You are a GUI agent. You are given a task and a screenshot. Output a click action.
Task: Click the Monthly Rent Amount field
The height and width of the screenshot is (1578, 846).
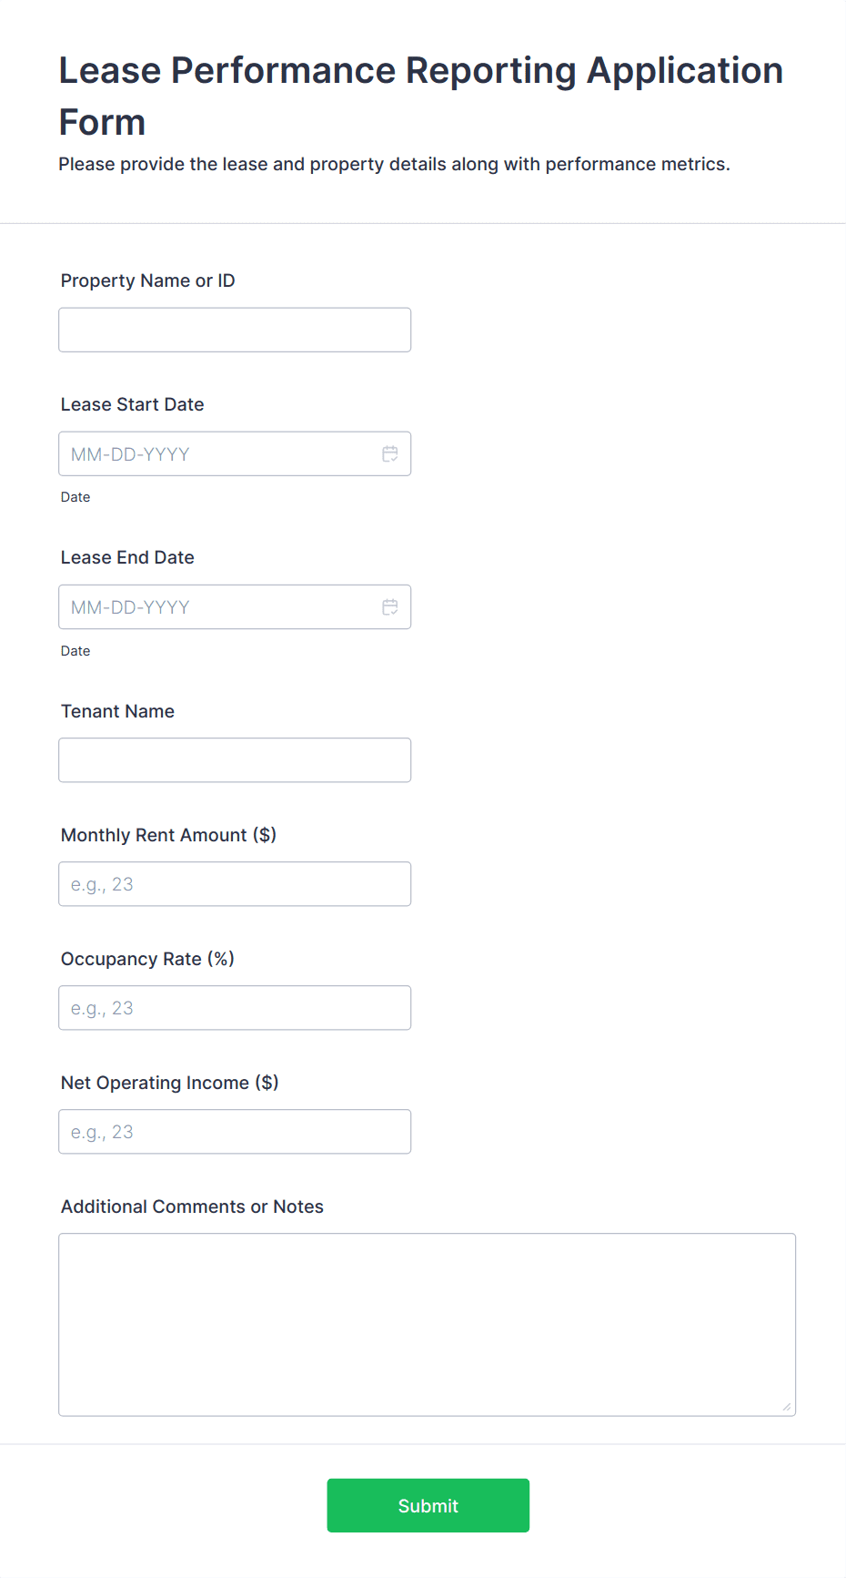pyautogui.click(x=234, y=883)
